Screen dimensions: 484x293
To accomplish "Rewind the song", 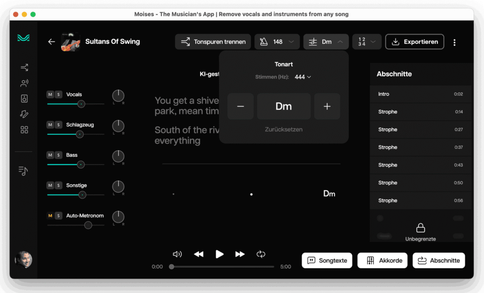I will coord(199,254).
